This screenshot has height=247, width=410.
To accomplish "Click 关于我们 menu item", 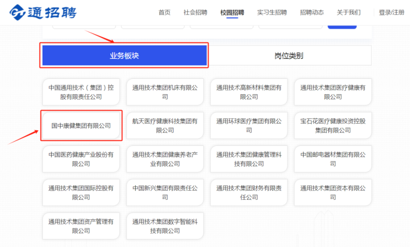I will coord(348,12).
